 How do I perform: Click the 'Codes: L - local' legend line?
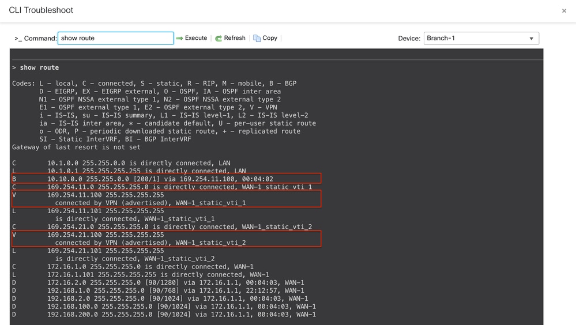point(155,84)
